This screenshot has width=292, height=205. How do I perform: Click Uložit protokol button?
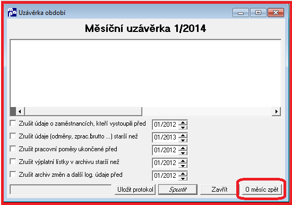[x=135, y=190]
